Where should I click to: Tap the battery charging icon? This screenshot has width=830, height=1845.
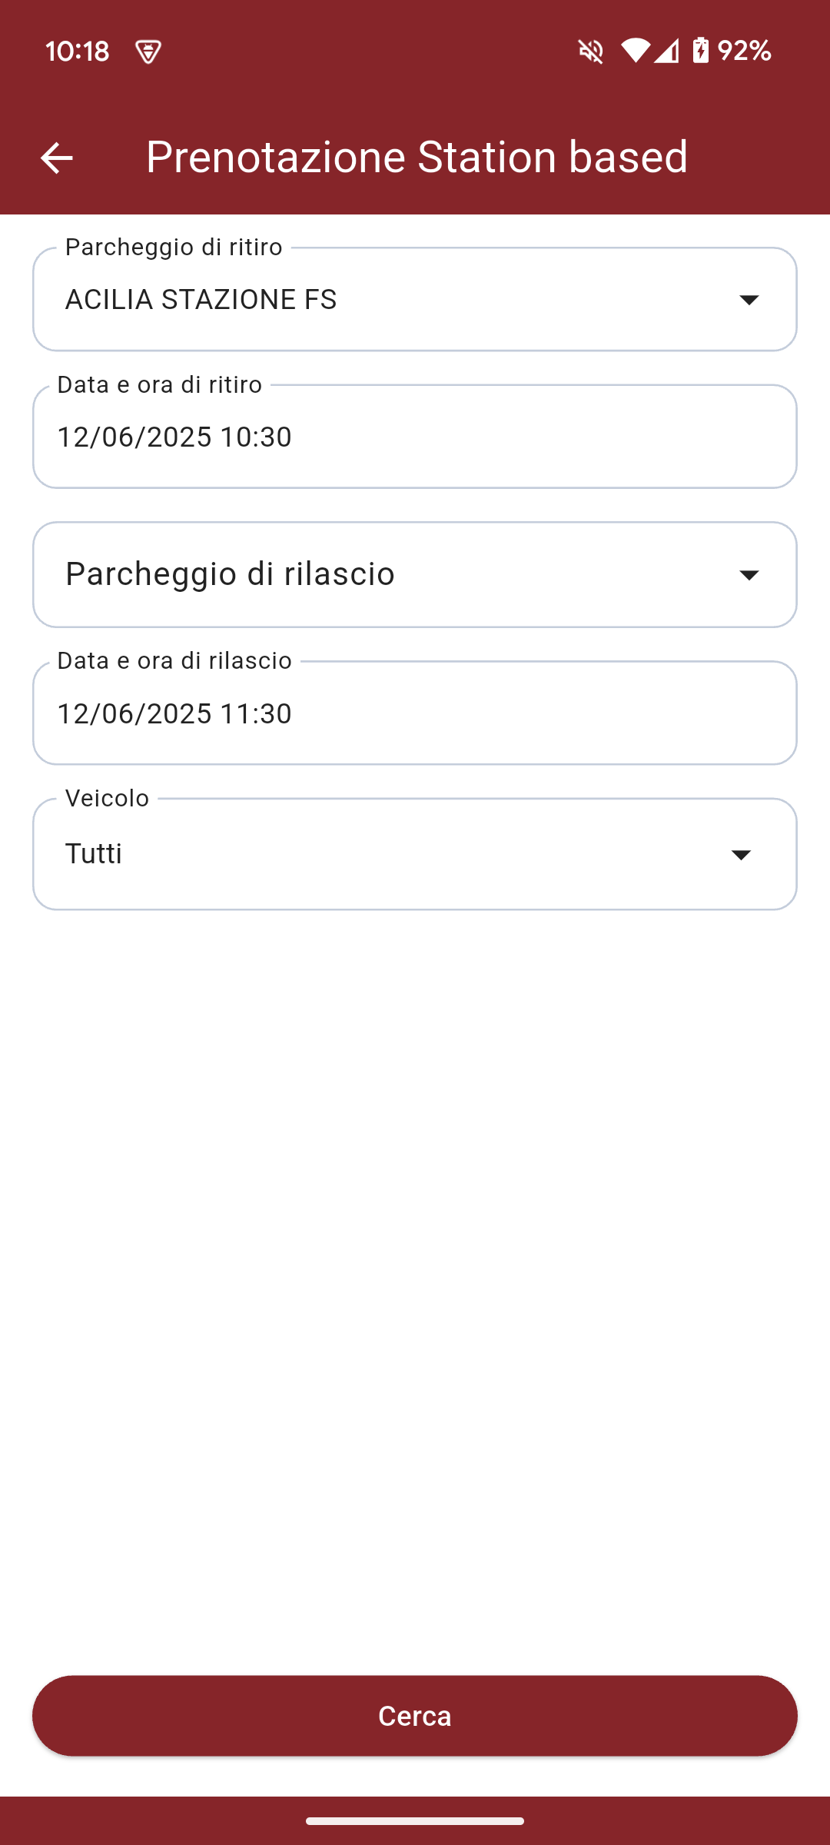pos(700,51)
